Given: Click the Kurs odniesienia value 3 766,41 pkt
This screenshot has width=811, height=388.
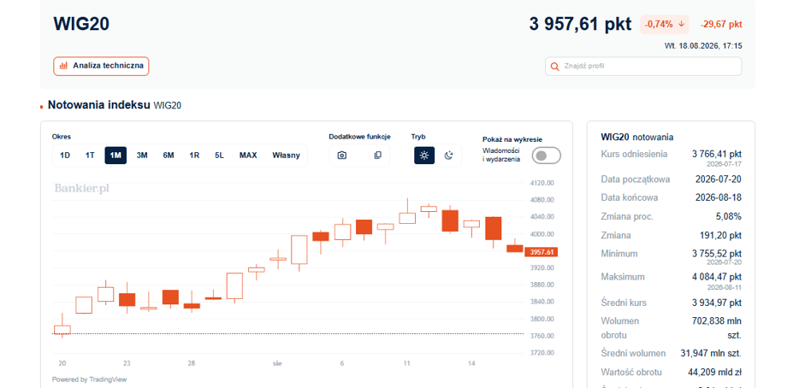Looking at the screenshot, I should point(716,154).
